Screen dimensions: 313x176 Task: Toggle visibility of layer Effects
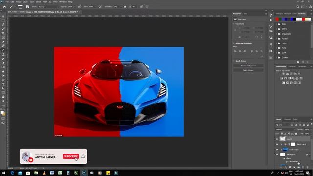pyautogui.click(x=284, y=158)
